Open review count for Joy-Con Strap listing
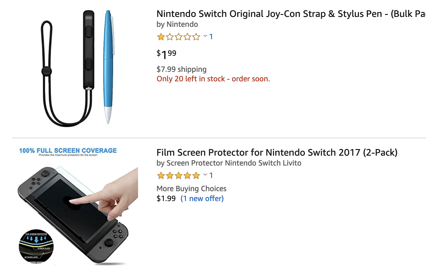The height and width of the screenshot is (275, 426). [x=211, y=37]
